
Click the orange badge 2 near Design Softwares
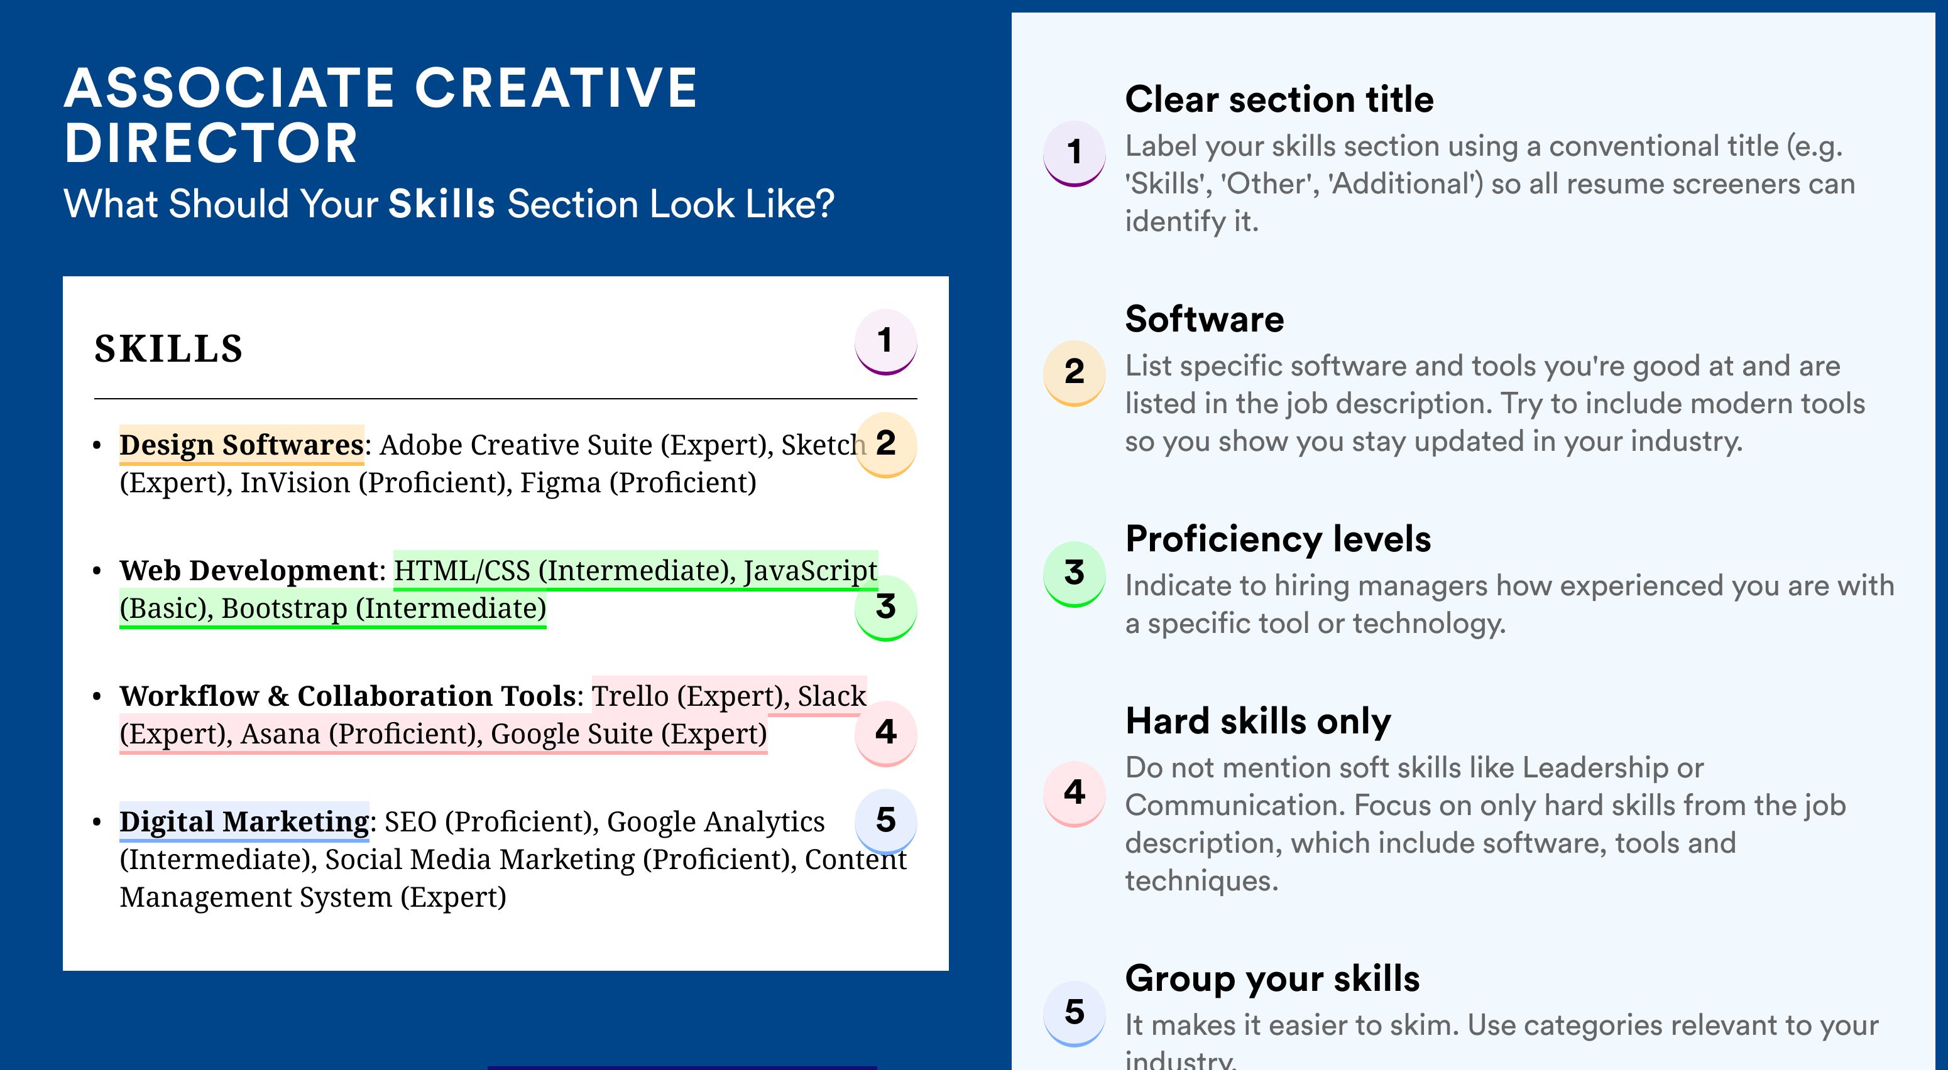pos(885,445)
